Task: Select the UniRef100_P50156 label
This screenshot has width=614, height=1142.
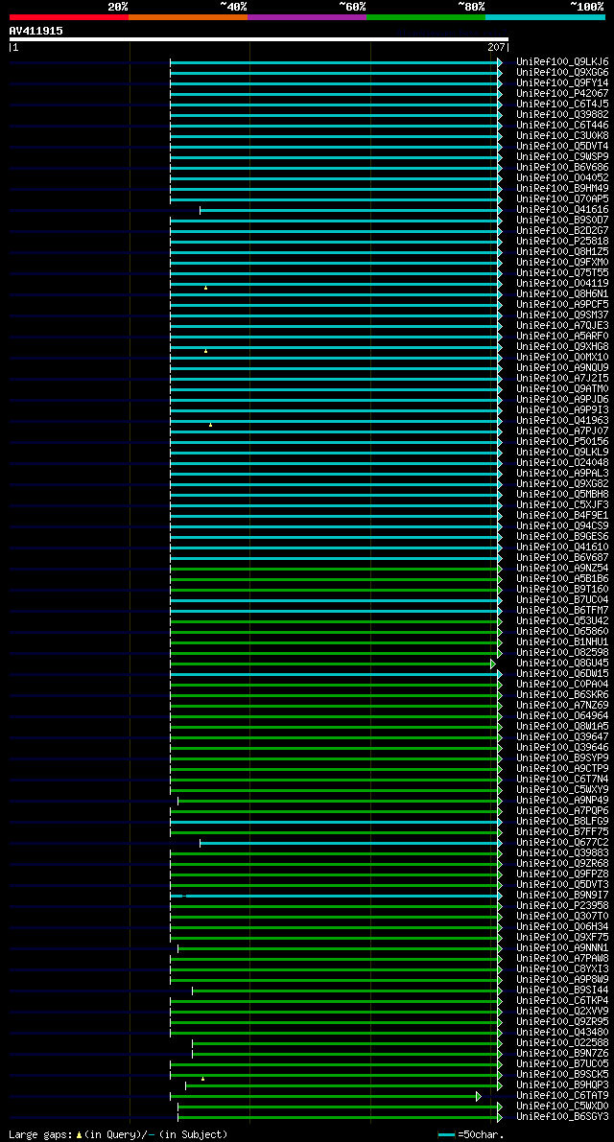Action: pyautogui.click(x=562, y=442)
